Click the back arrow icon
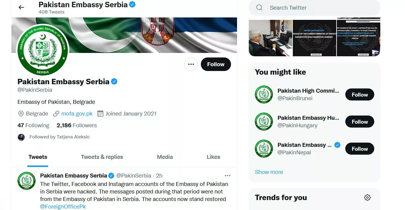 [x=21, y=7]
